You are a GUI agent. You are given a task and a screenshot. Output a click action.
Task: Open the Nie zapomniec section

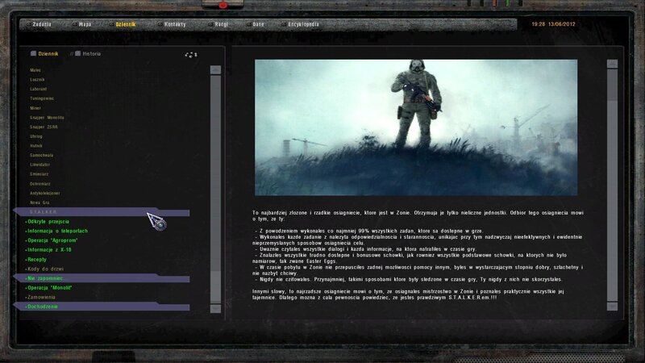pos(102,278)
